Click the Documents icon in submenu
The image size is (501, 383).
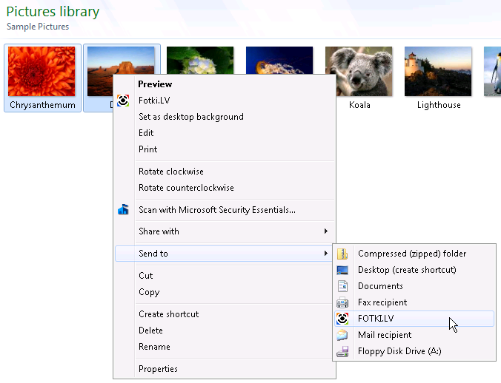[x=342, y=286]
